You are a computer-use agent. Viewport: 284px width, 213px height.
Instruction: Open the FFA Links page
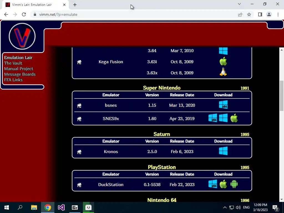(x=13, y=80)
